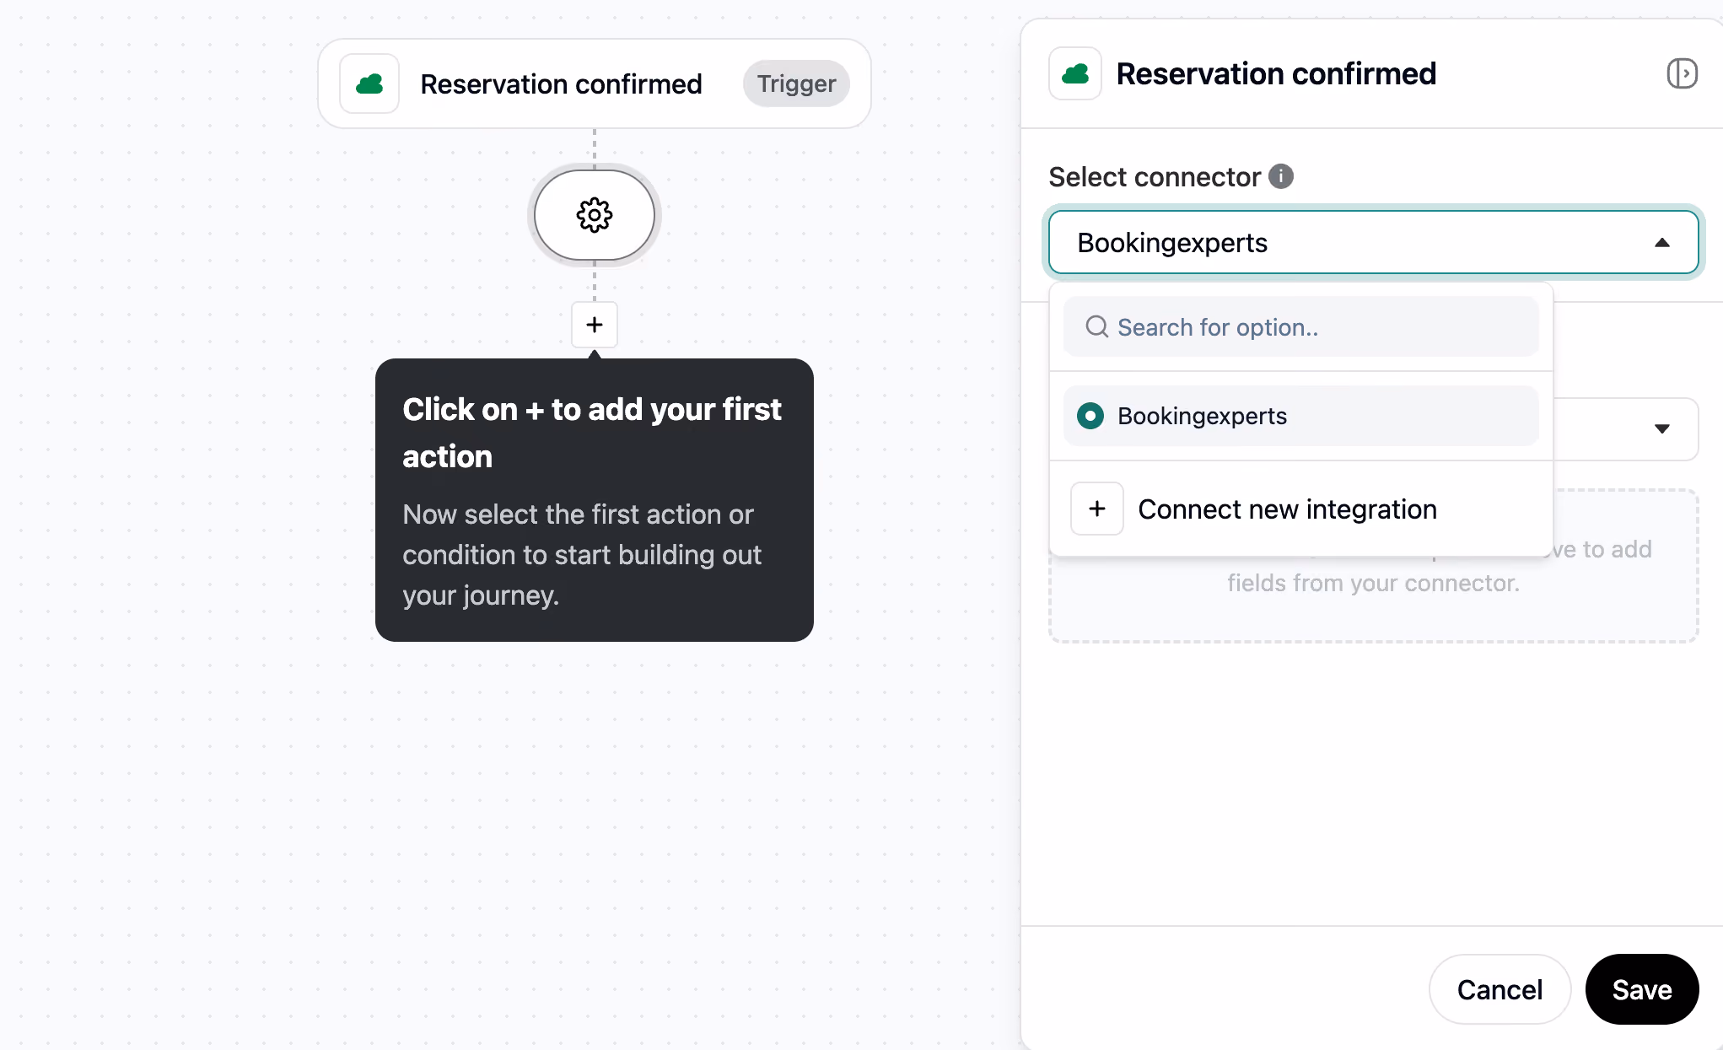Select the Reservation confirmed trigger node

point(595,83)
